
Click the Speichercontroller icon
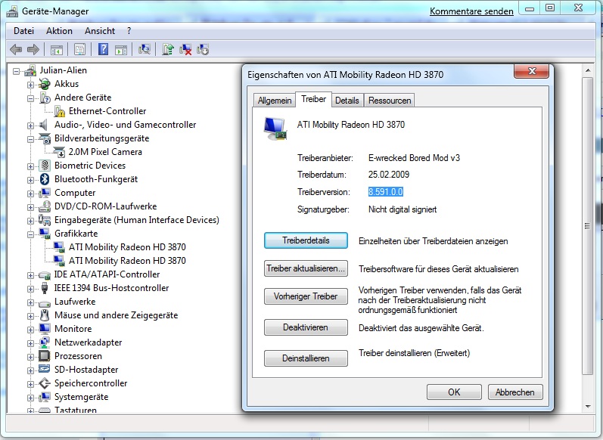[45, 383]
